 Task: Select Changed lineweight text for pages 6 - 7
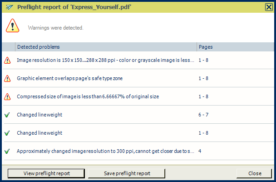[x=39, y=115]
